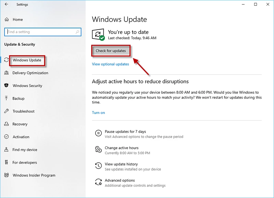
Task: Click the Troubleshoot wrench icon
Action: click(x=6, y=111)
